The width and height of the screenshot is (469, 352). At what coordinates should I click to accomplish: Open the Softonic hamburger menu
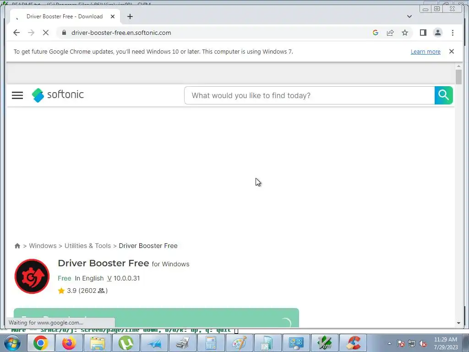(17, 95)
